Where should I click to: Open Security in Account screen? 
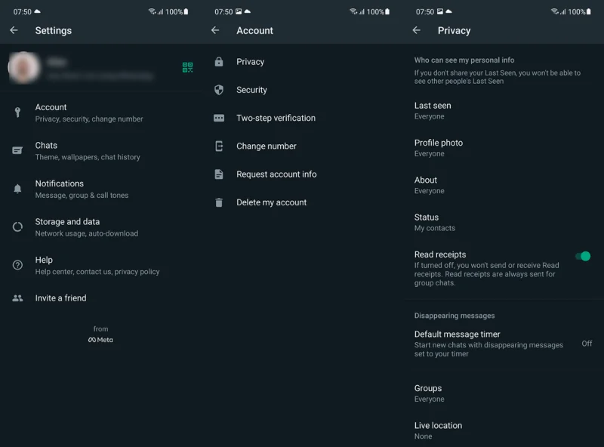coord(302,90)
